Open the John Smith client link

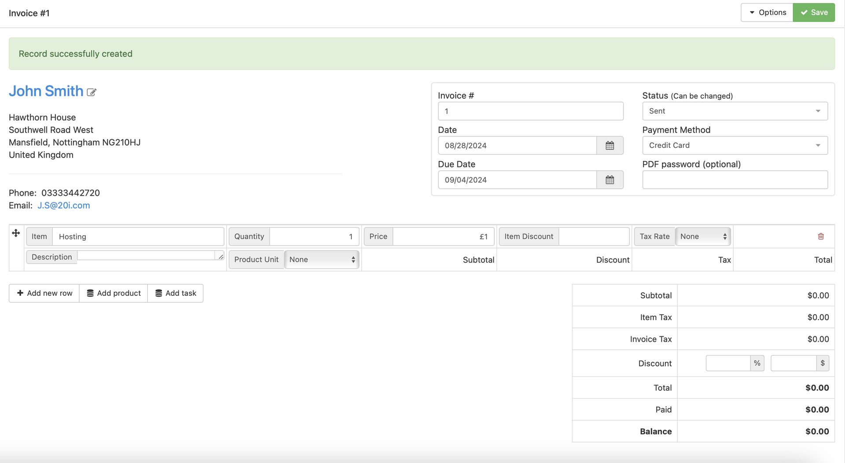pyautogui.click(x=46, y=91)
